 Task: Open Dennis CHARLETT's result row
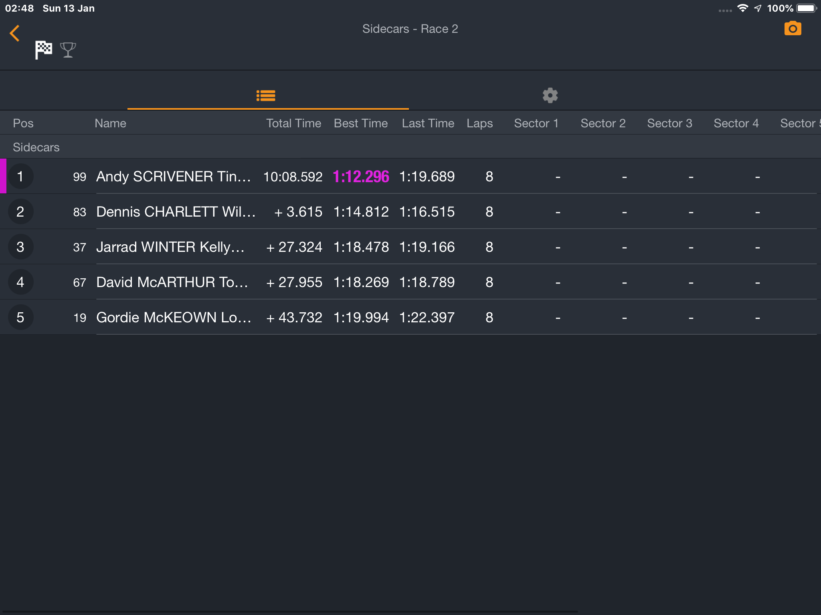tap(410, 211)
